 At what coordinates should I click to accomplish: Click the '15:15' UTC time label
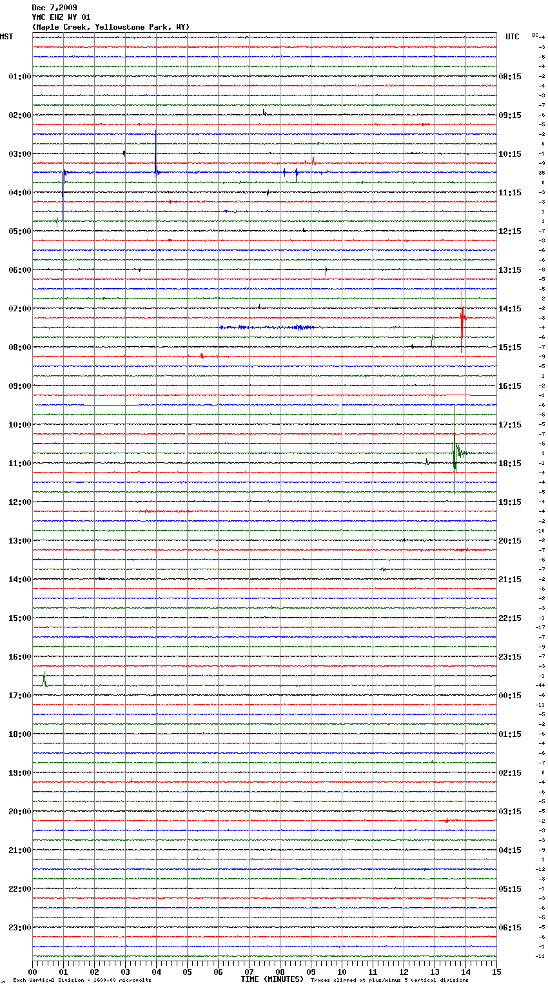click(x=510, y=348)
